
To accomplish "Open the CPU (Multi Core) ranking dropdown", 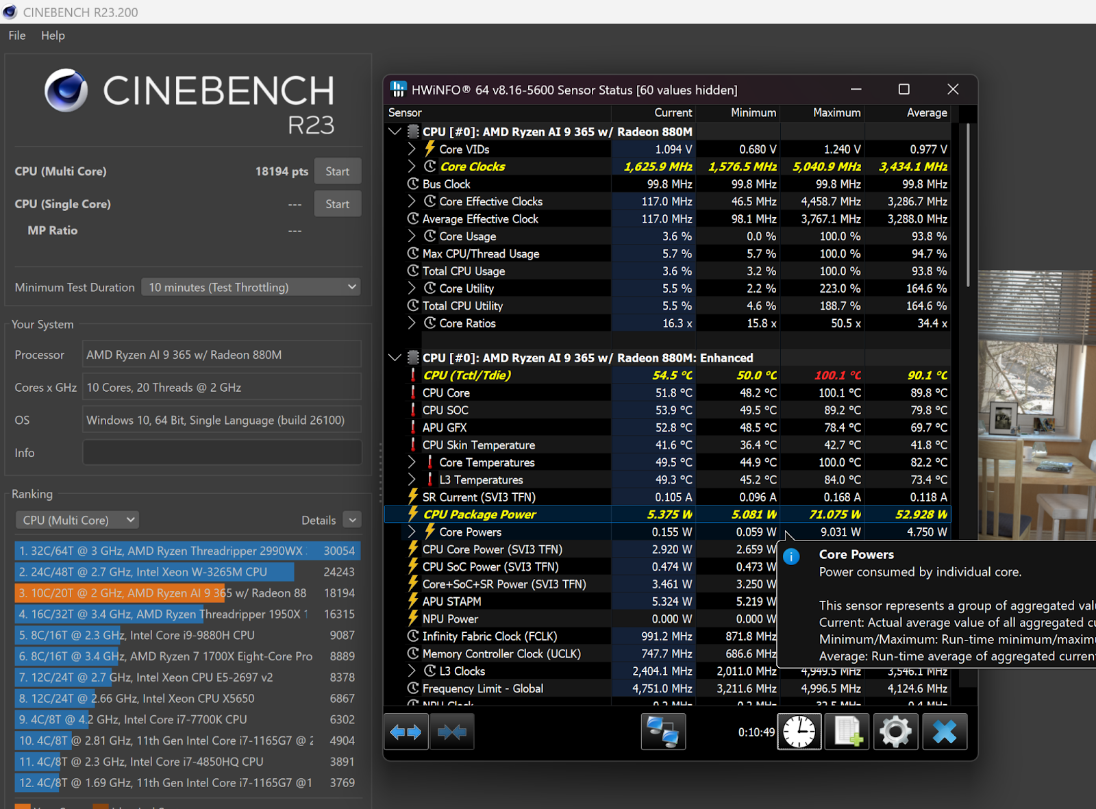I will pos(77,520).
